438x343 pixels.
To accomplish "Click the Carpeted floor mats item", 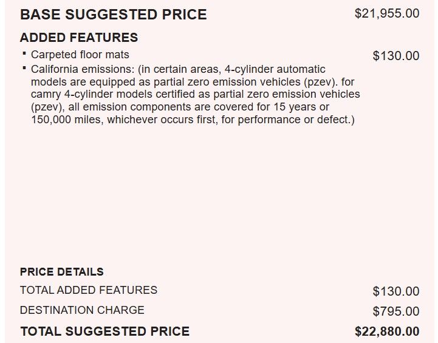I will pyautogui.click(x=80, y=55).
